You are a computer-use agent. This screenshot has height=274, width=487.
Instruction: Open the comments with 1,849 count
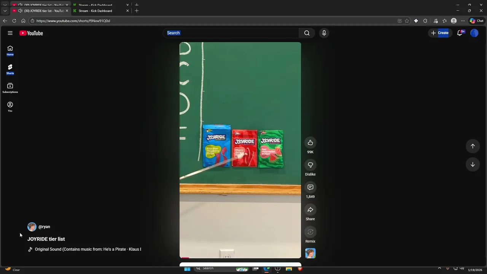pos(310,187)
